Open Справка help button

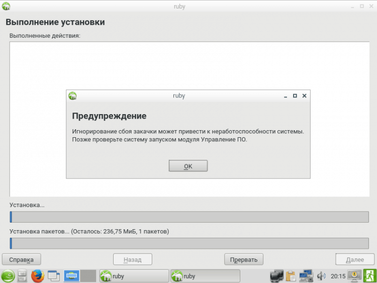click(x=21, y=259)
